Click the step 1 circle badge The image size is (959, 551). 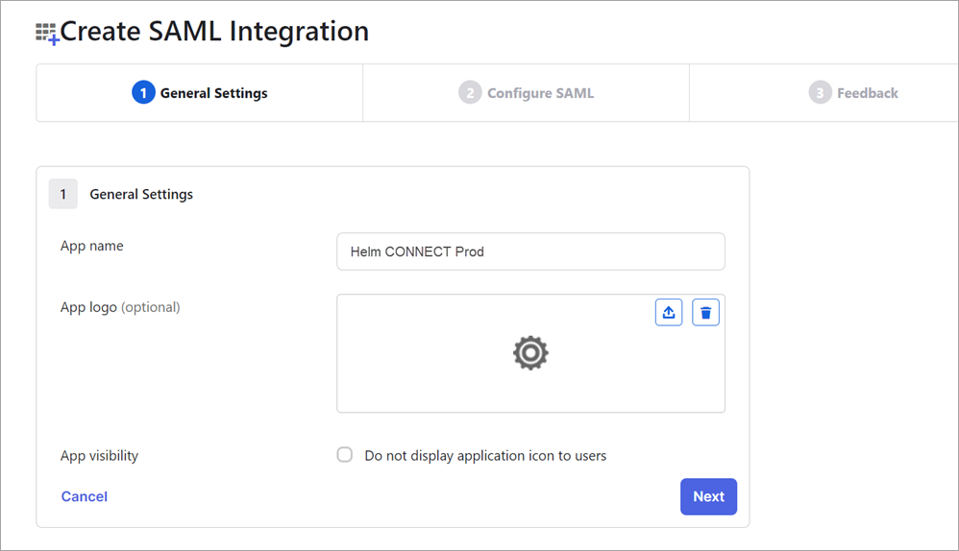click(x=143, y=93)
